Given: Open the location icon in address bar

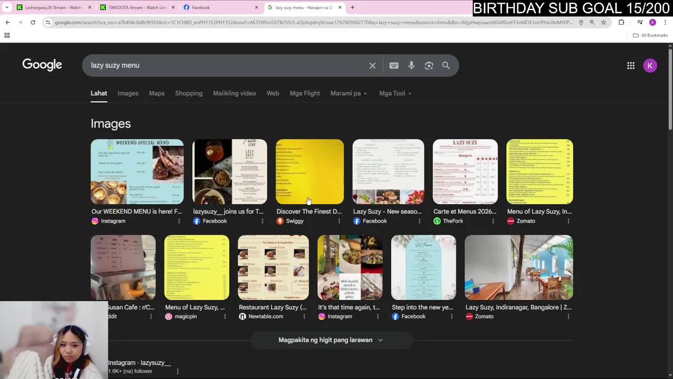Looking at the screenshot, I should [581, 22].
